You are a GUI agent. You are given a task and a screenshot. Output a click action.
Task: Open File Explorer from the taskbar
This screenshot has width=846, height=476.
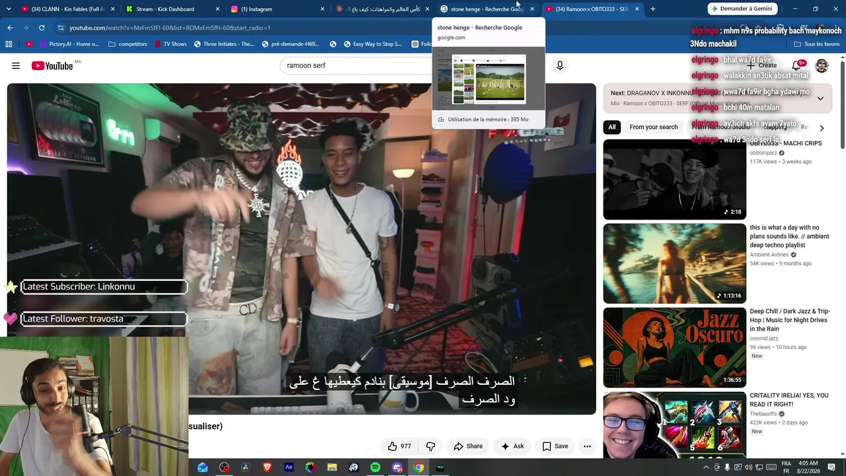(332, 467)
